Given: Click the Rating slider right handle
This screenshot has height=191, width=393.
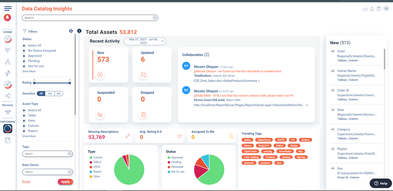Looking at the screenshot, I should pyautogui.click(x=70, y=83).
